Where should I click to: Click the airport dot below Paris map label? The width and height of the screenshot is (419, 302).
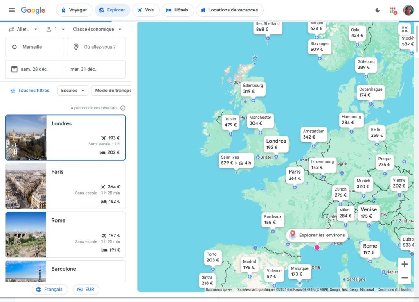tap(295, 188)
